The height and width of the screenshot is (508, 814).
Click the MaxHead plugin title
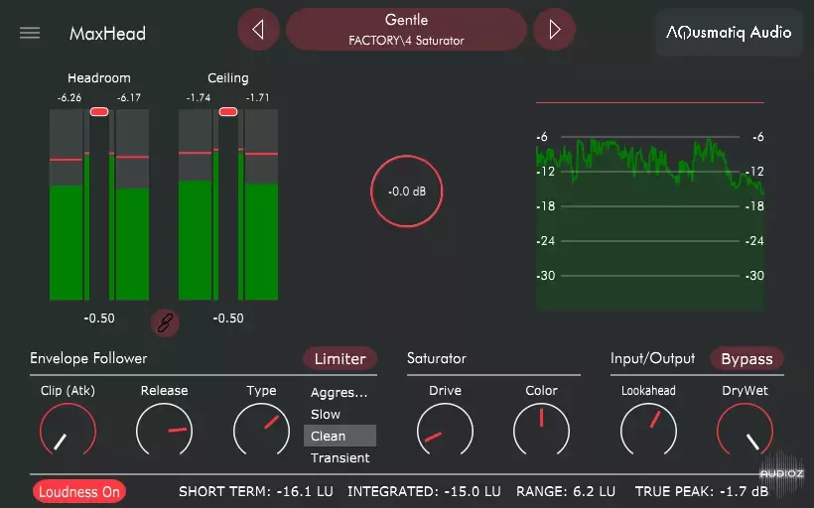coord(107,33)
